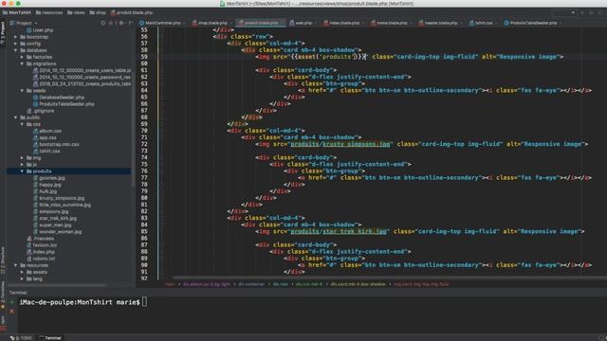Add new terminal session plus icon
607x341 pixels.
11,302
